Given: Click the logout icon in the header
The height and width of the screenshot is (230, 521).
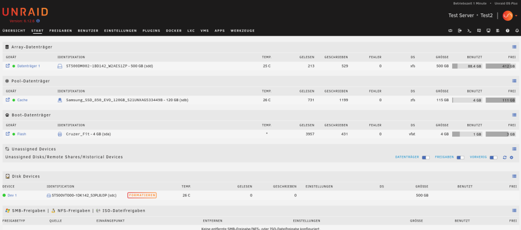Looking at the screenshot, I should 460,31.
